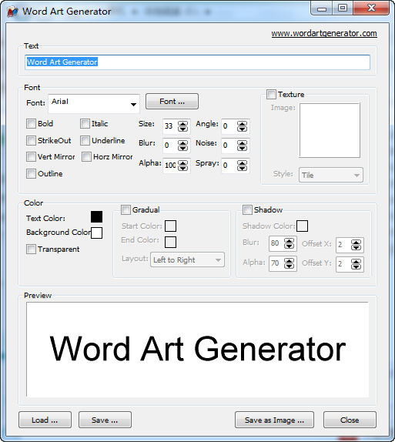Decrease Shadow Blur with down arrow
Image resolution: width=395 pixels, height=442 pixels.
click(x=290, y=246)
